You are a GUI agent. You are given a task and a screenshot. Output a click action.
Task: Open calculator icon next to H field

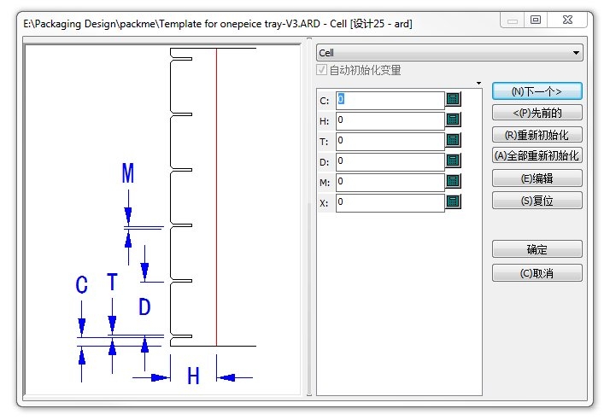453,120
